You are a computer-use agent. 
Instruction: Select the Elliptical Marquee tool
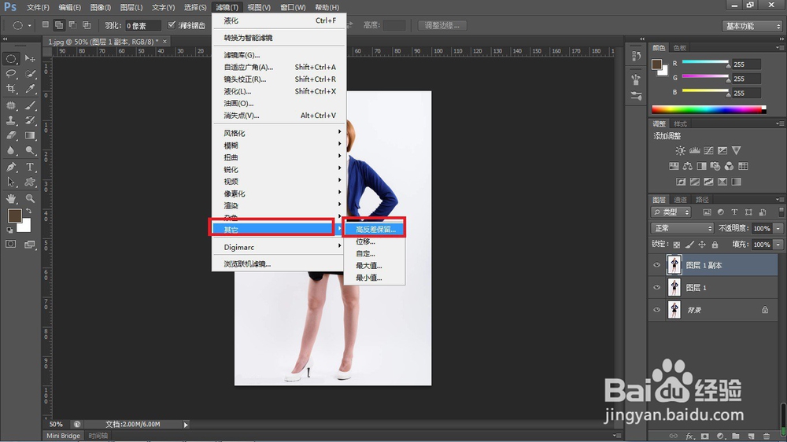pyautogui.click(x=11, y=59)
